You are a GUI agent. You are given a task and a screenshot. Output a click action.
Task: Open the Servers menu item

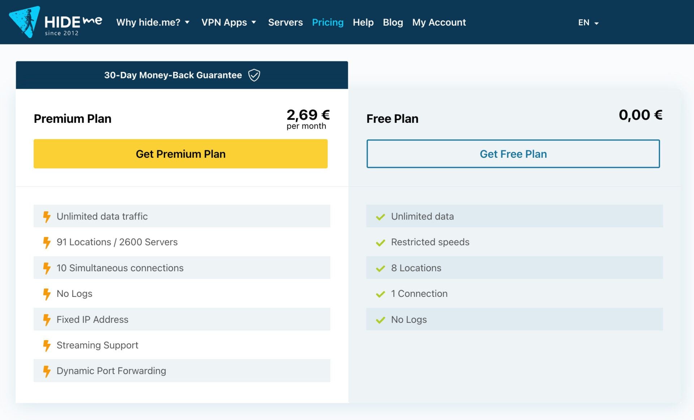coord(285,22)
